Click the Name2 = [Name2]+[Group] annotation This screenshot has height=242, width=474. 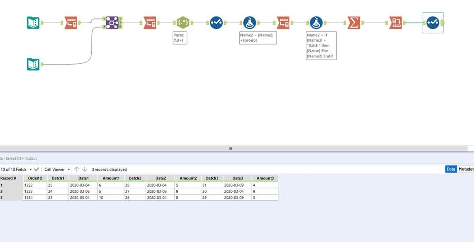258,38
